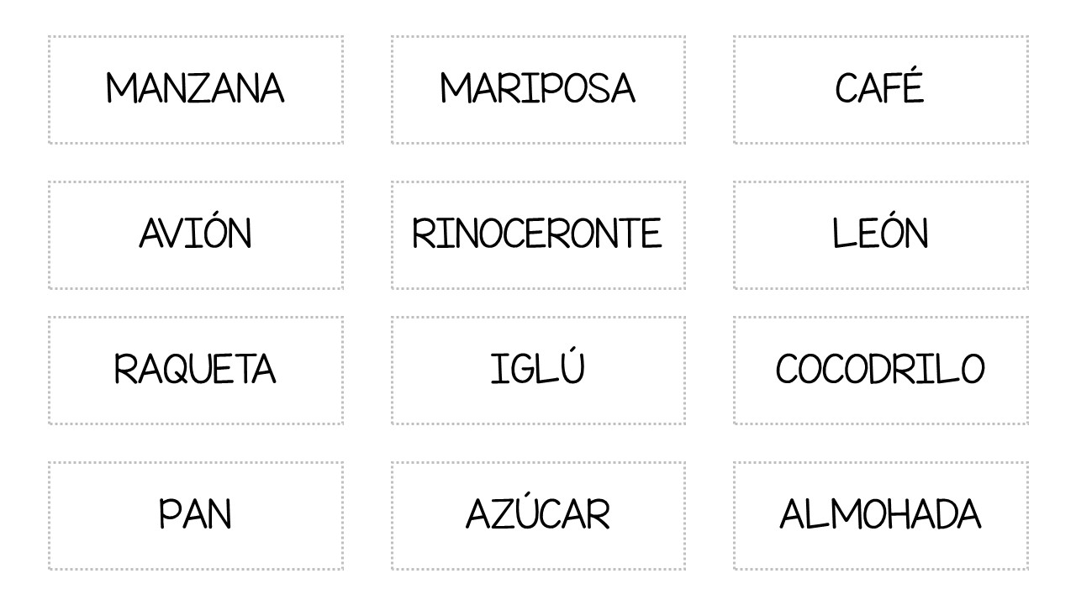Click the AZÚCAR word card
The image size is (1076, 605).
(538, 516)
